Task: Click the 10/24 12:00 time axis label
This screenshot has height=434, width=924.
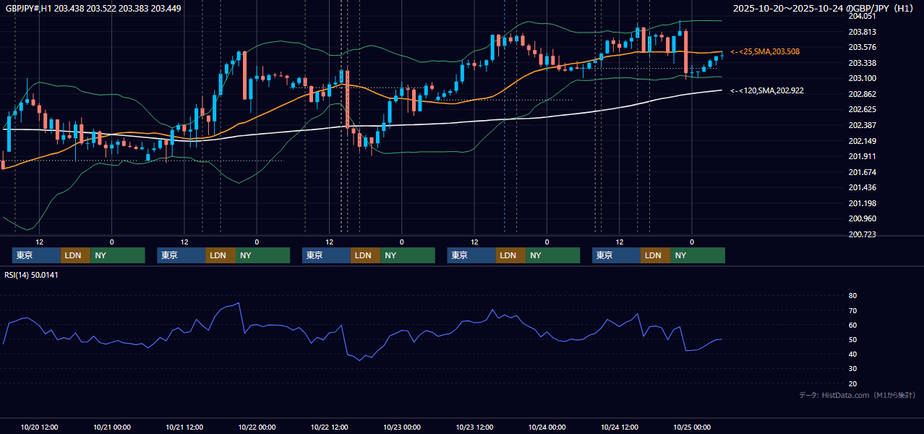Action: point(620,427)
